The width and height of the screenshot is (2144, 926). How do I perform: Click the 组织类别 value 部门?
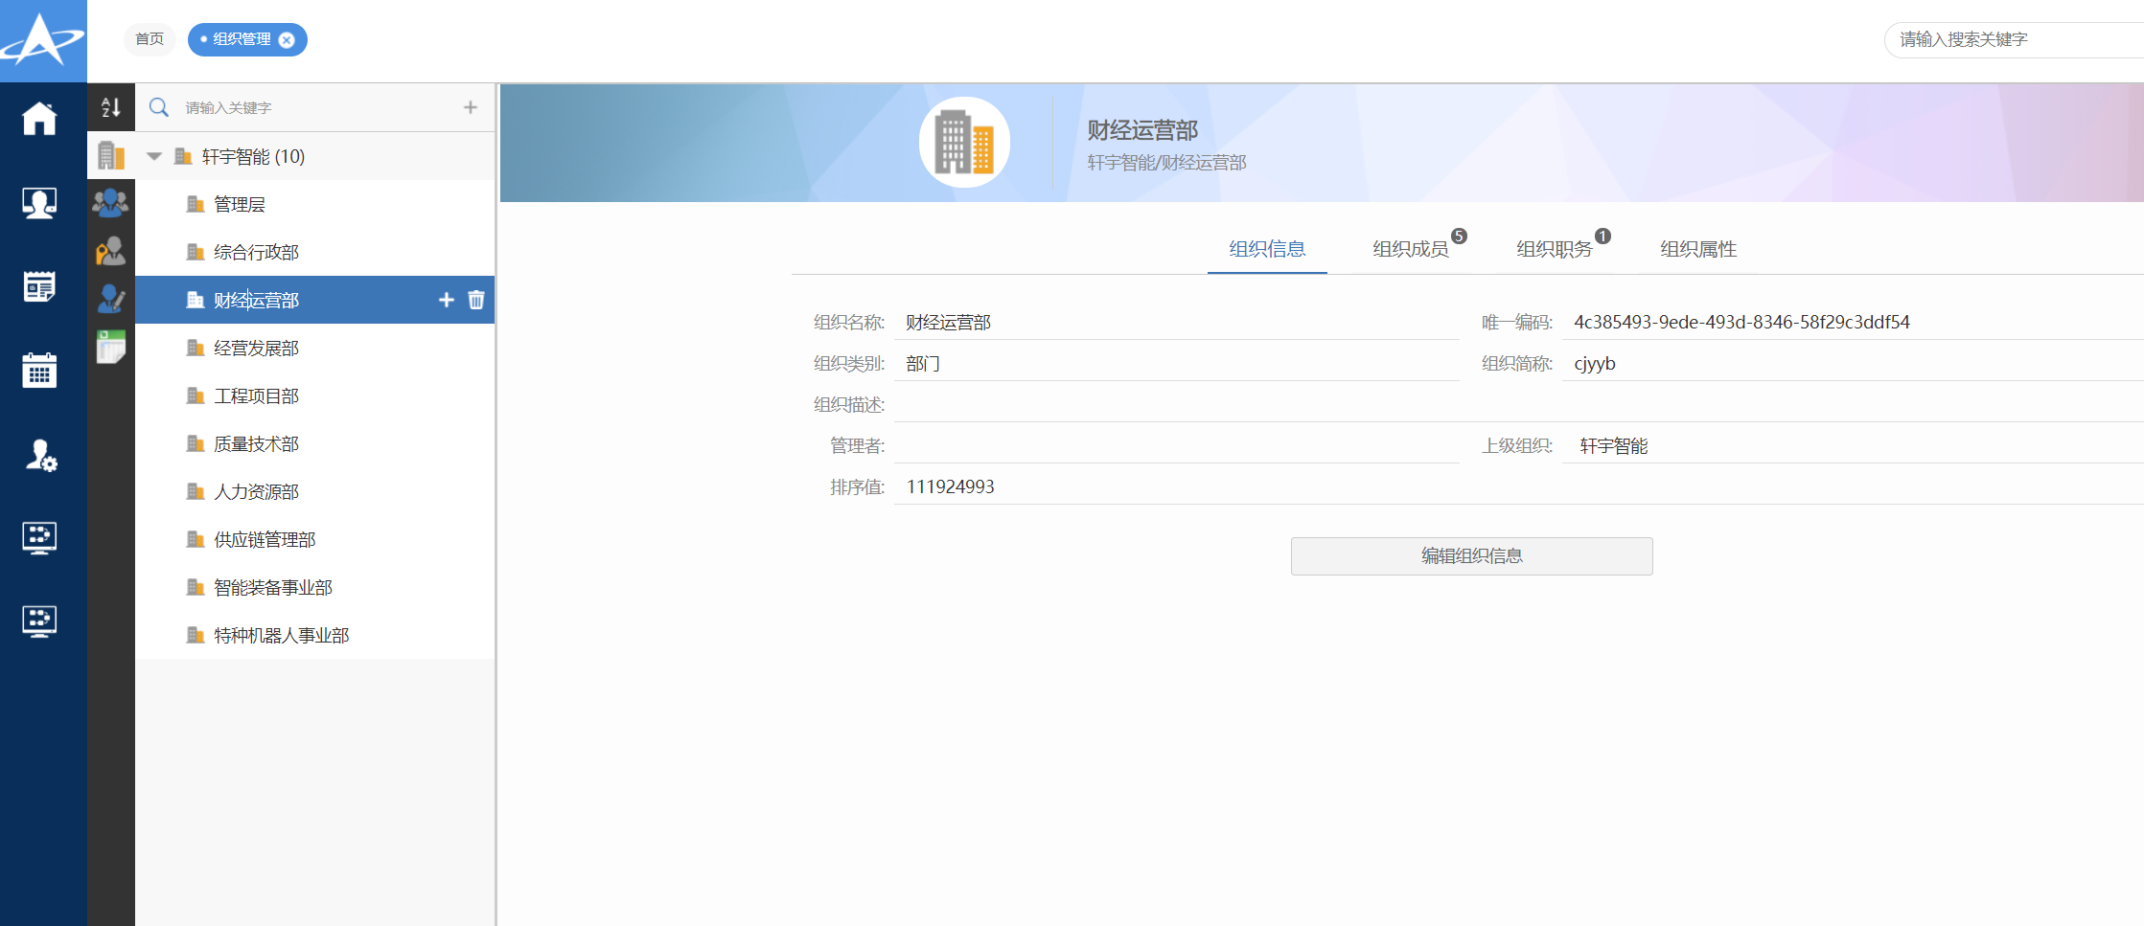pos(923,364)
